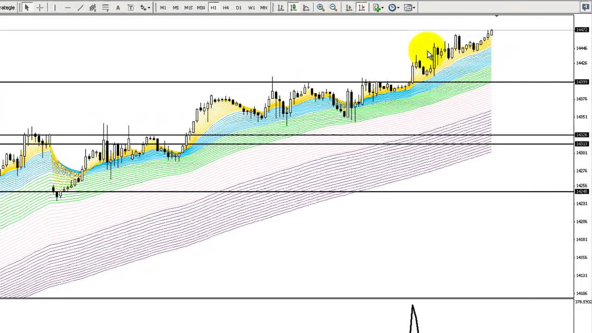The width and height of the screenshot is (592, 333).
Task: Open the arrows objects dropdown
Action: pyautogui.click(x=145, y=7)
